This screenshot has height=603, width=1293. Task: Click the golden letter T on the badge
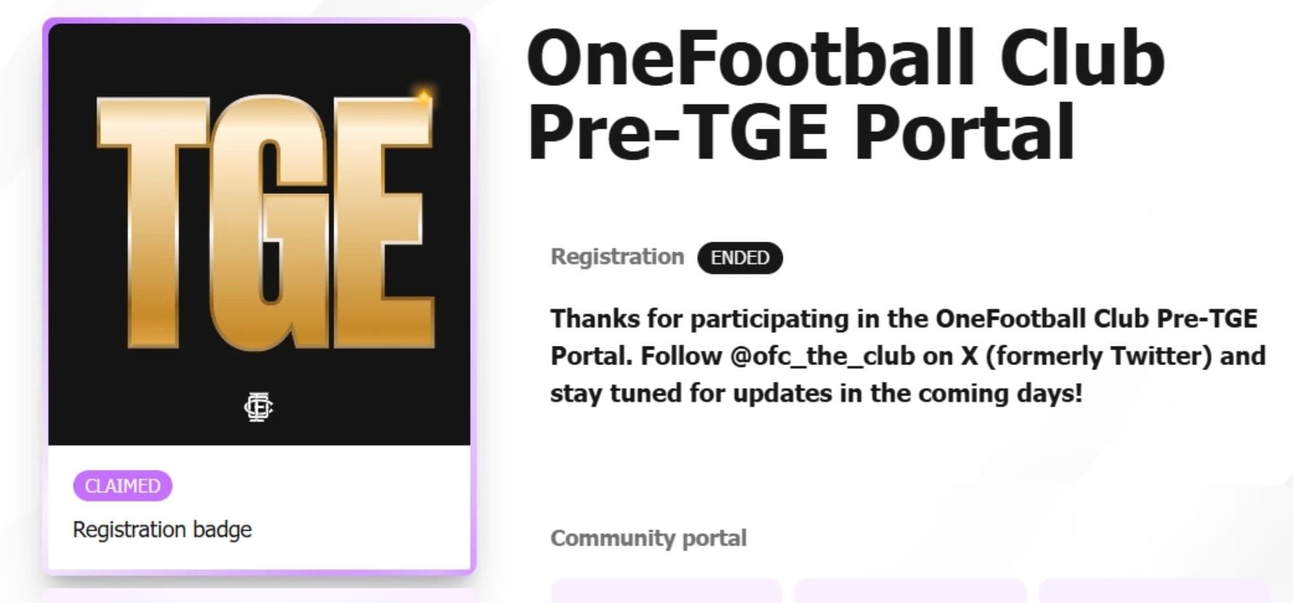pos(154,220)
